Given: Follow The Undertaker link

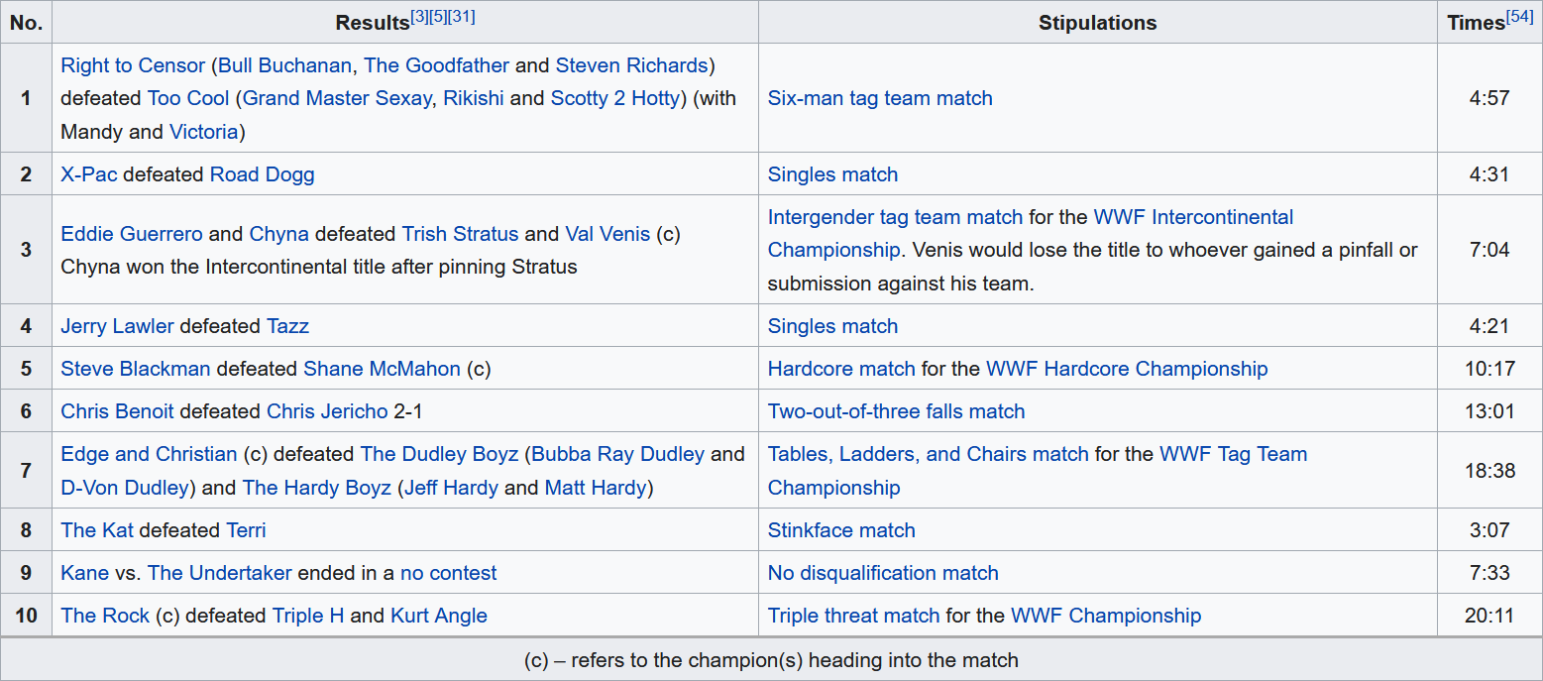Looking at the screenshot, I should [x=219, y=574].
